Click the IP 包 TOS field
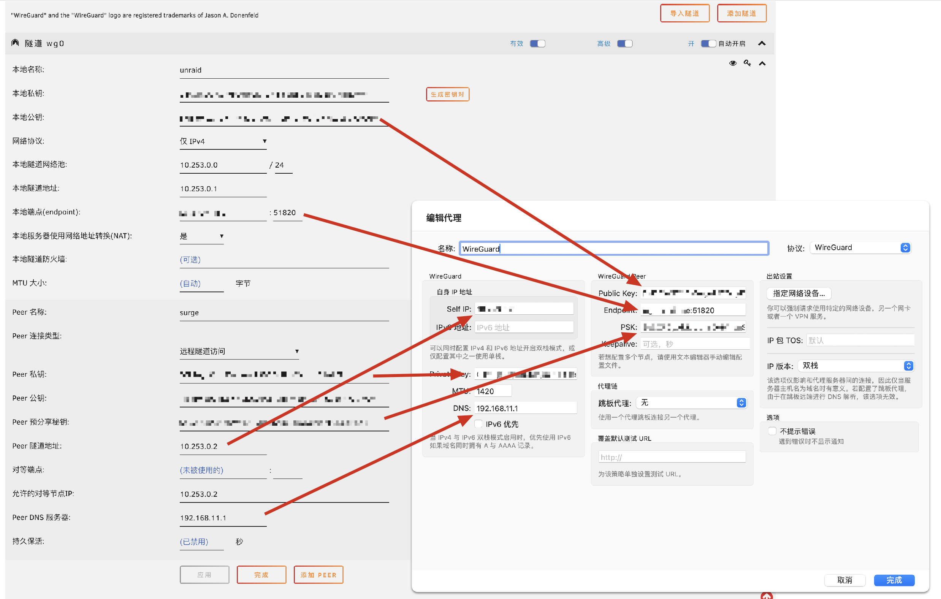This screenshot has height=599, width=941. 860,340
